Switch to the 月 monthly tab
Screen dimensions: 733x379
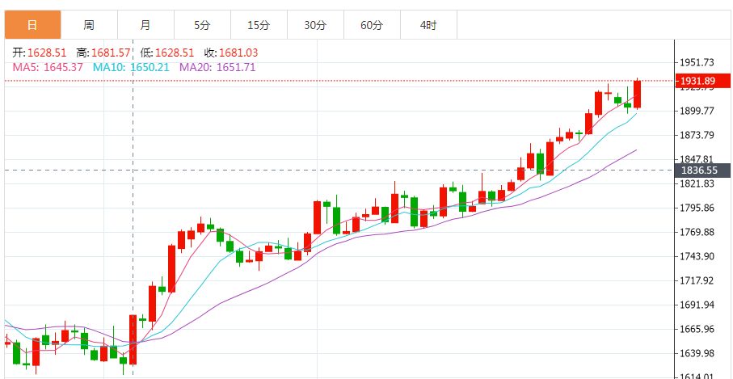(145, 25)
